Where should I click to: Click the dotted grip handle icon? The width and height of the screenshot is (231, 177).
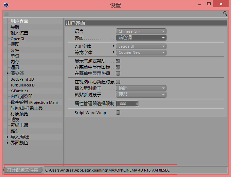point(6,13)
